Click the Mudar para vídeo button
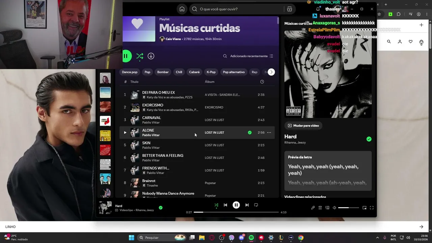432x243 pixels. tap(303, 126)
